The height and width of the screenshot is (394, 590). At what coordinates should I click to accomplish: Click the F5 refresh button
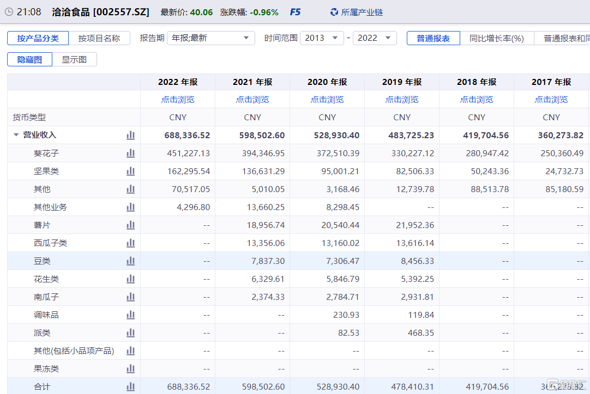click(x=295, y=13)
